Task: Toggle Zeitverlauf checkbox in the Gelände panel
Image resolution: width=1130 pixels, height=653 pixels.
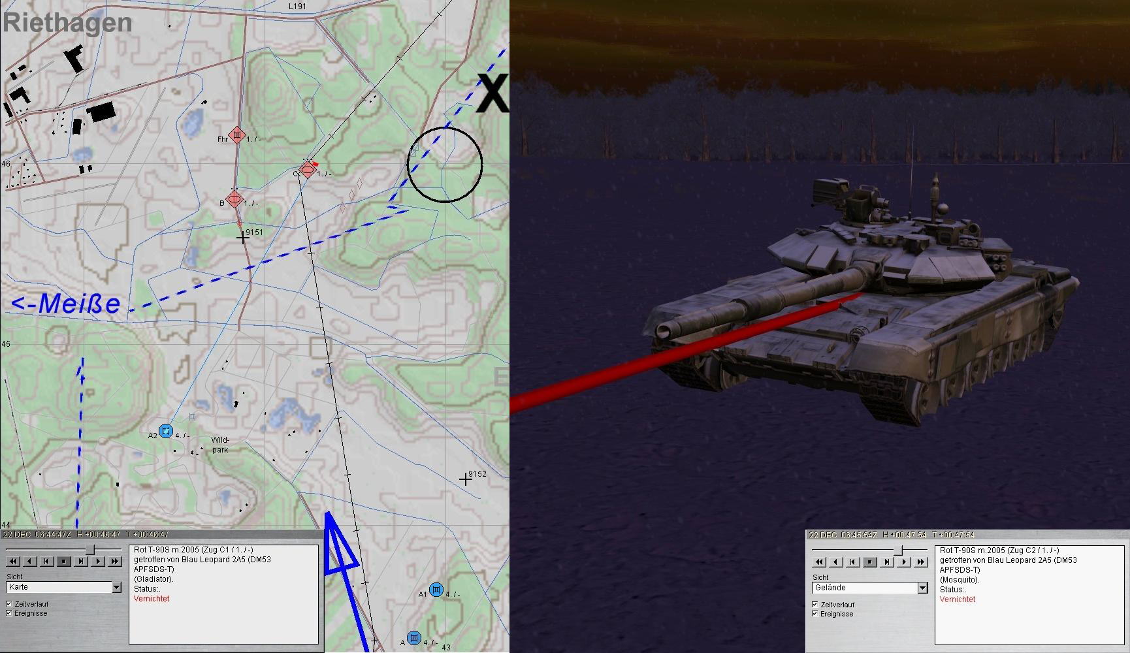Action: pyautogui.click(x=815, y=605)
